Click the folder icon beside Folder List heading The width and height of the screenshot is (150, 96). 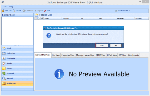point(36,15)
